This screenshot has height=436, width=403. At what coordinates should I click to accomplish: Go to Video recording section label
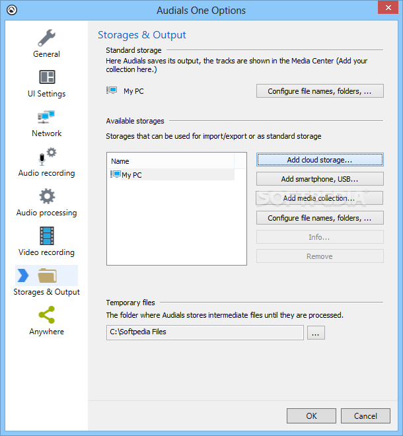click(x=46, y=252)
